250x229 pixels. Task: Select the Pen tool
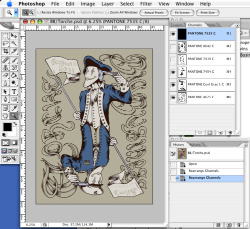[x=5, y=99]
